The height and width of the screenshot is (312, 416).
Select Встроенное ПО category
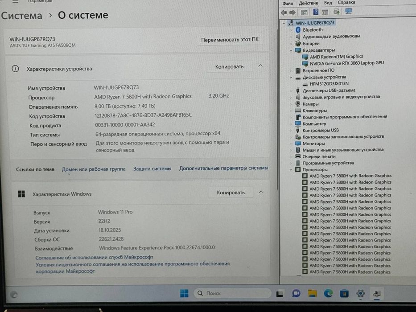(x=318, y=70)
